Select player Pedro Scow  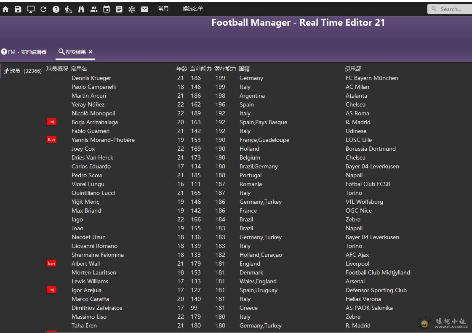pos(87,175)
